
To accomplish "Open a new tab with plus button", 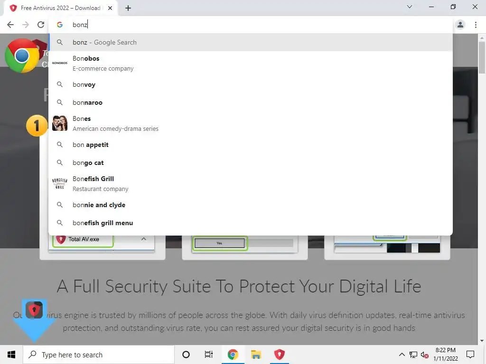I will point(128,8).
